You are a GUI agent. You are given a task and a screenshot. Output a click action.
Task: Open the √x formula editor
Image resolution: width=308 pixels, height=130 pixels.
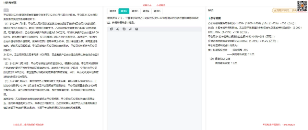coord(130,29)
